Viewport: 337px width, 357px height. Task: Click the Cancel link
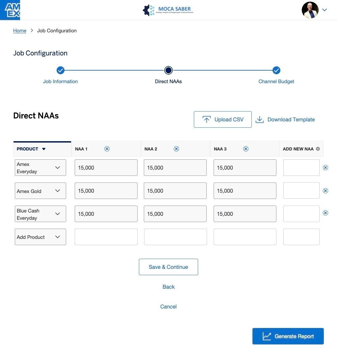click(x=168, y=307)
